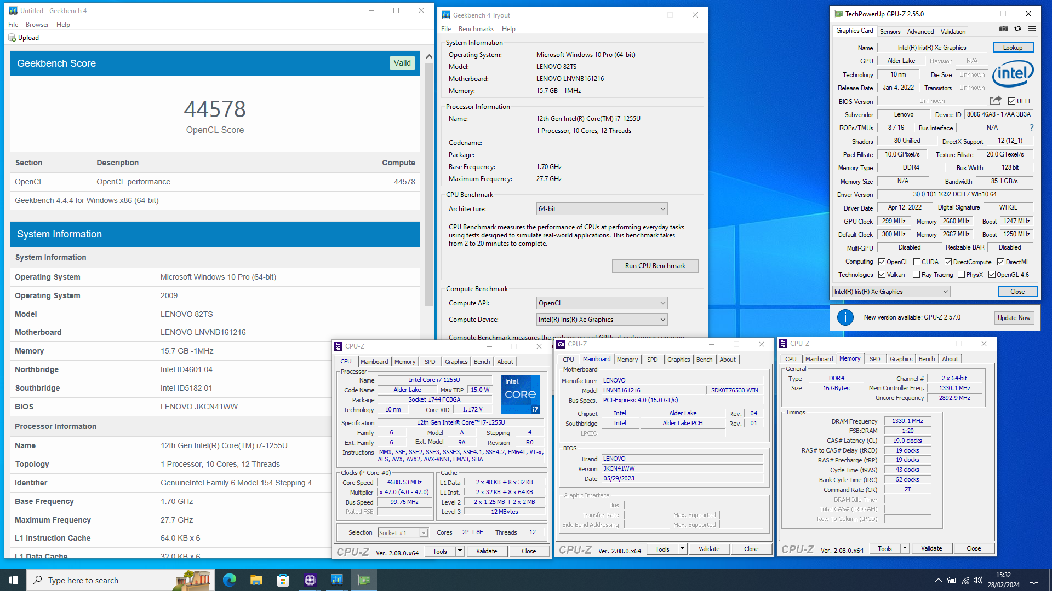Open Browser menu in Geekbench 4 window
This screenshot has width=1052, height=591.
click(37, 25)
